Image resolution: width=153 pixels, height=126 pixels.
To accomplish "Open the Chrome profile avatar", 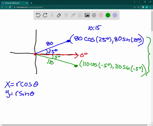I will [x=147, y=7].
